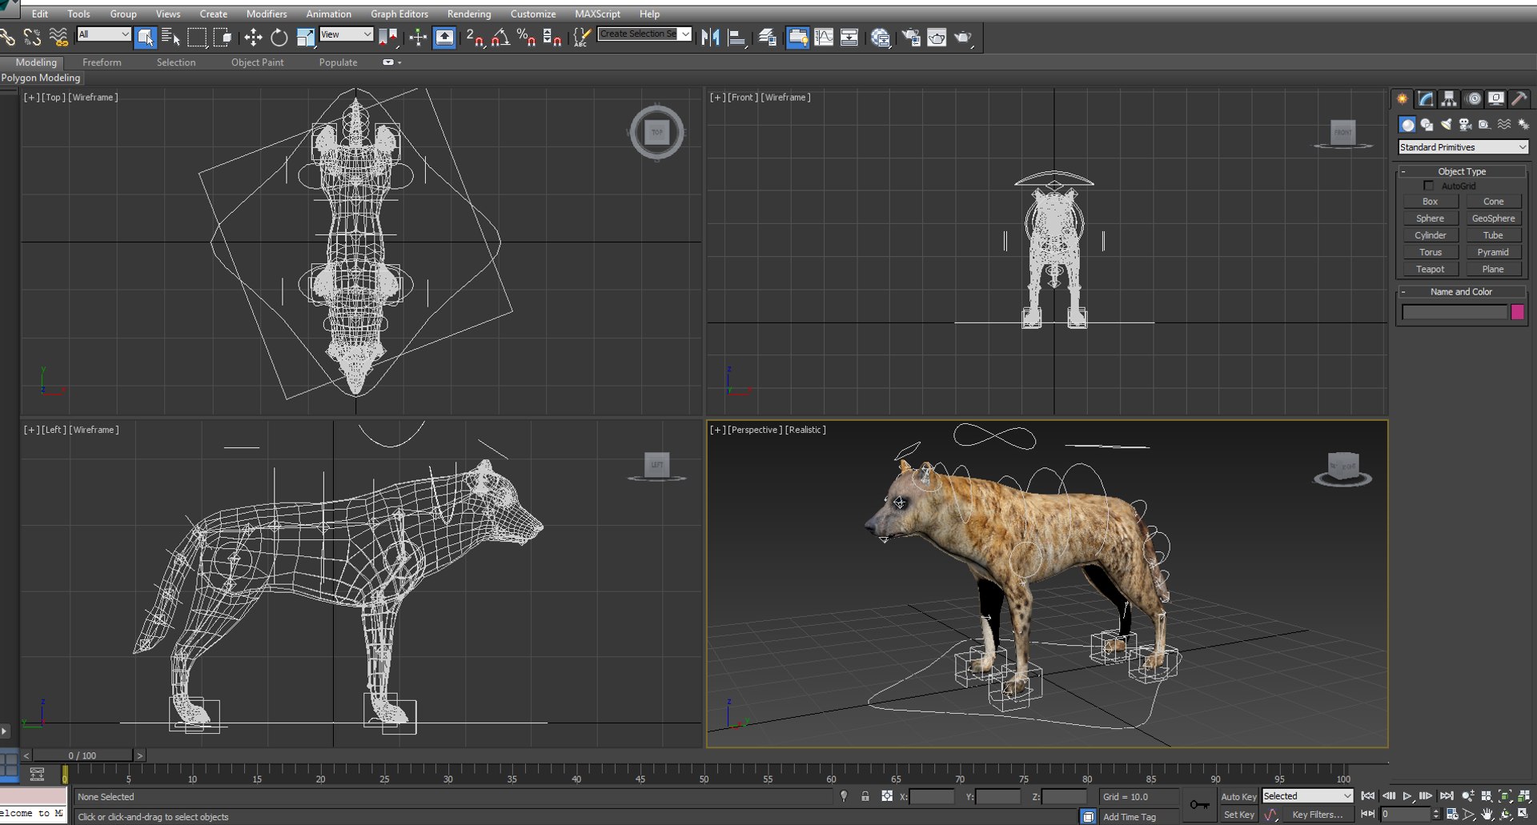Click the Key Filters button

tap(1318, 815)
